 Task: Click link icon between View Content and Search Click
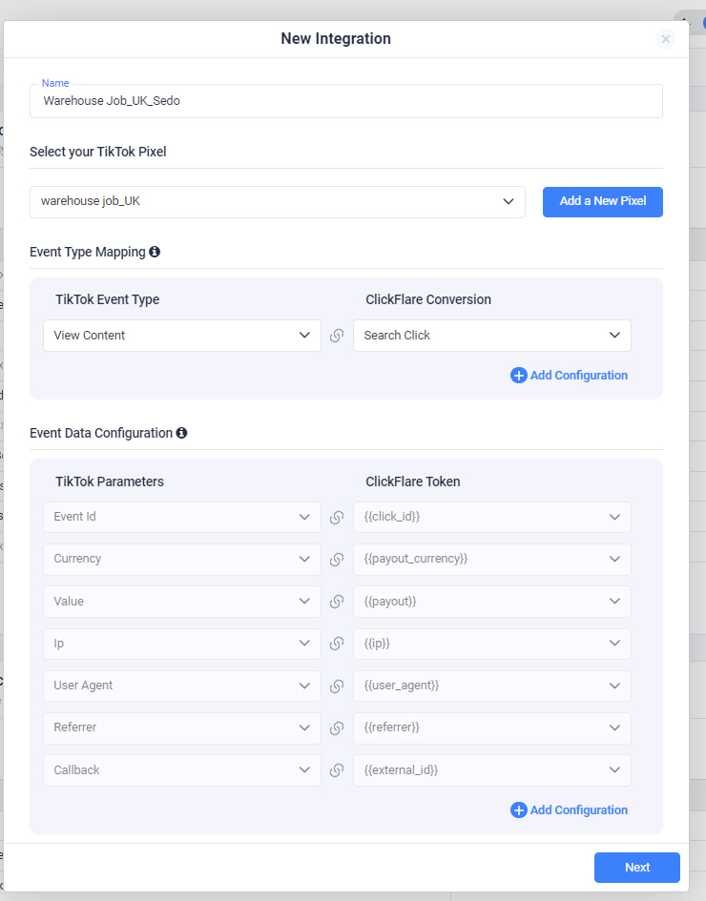click(x=337, y=336)
